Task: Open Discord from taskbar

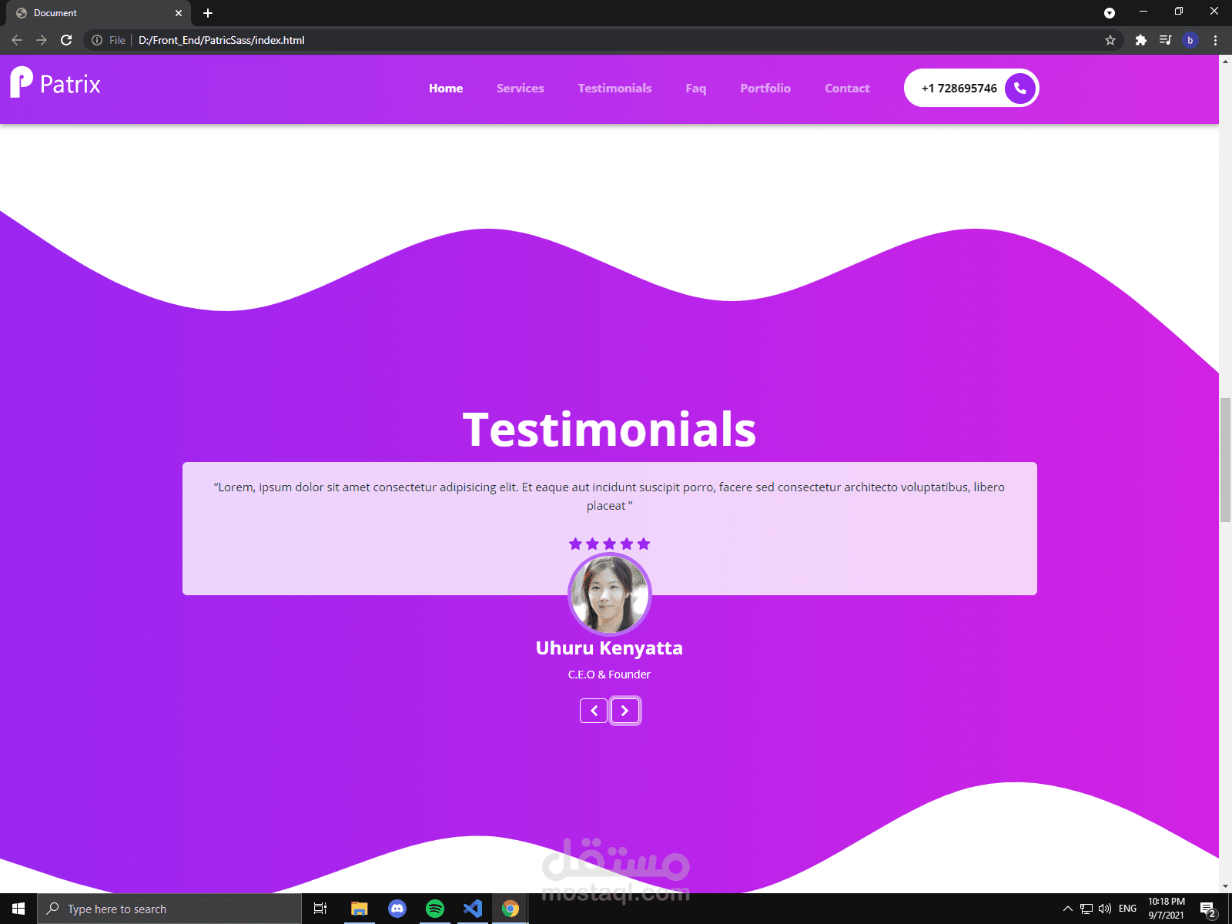Action: click(x=397, y=909)
